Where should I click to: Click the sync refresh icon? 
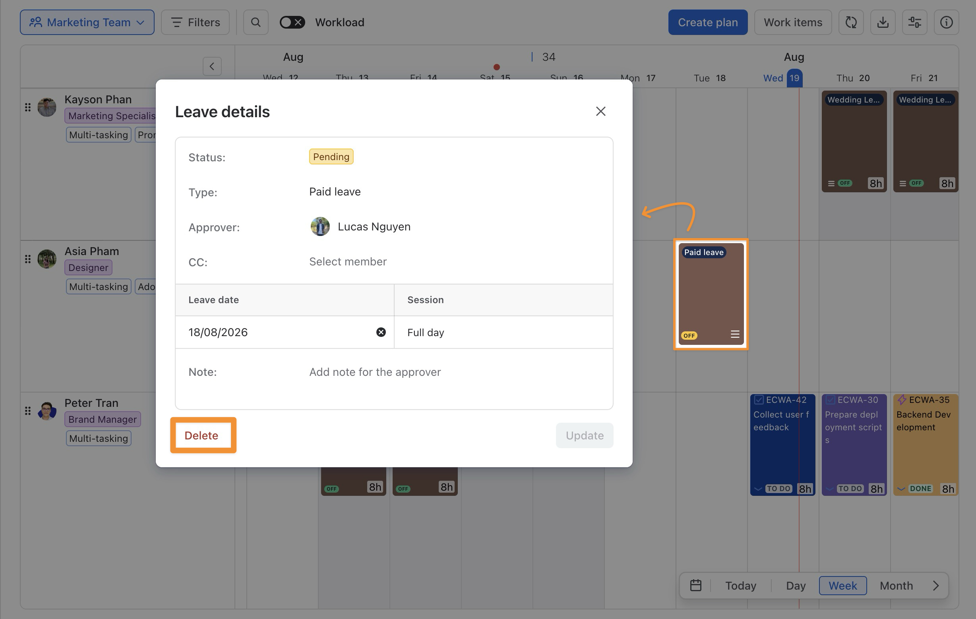tap(851, 22)
